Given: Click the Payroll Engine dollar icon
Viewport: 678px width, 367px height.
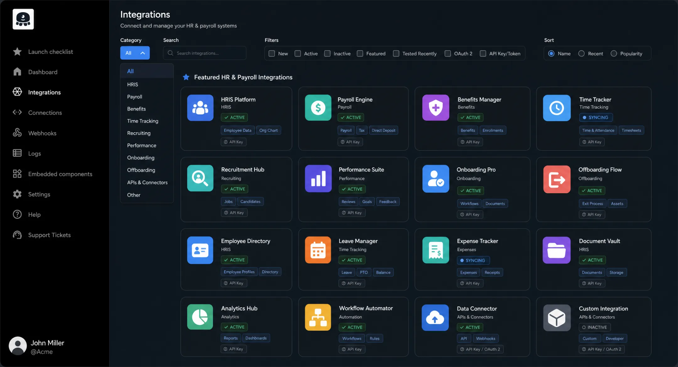Looking at the screenshot, I should point(318,108).
